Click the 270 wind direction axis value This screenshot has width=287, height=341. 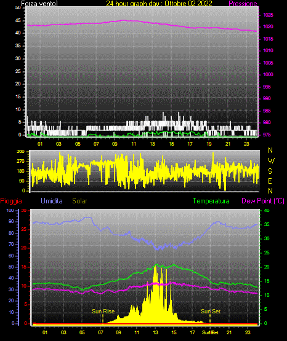click(20, 162)
